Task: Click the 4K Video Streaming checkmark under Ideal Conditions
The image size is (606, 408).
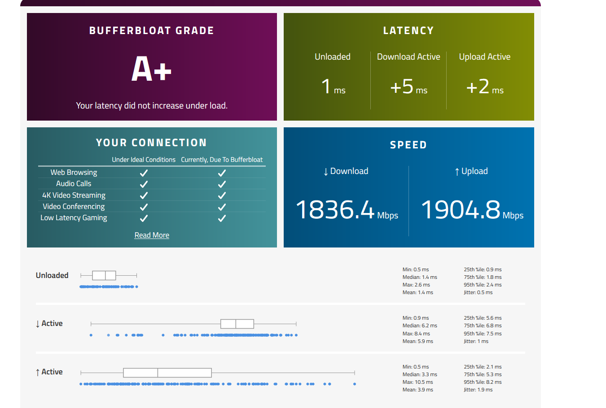Action: tap(144, 195)
